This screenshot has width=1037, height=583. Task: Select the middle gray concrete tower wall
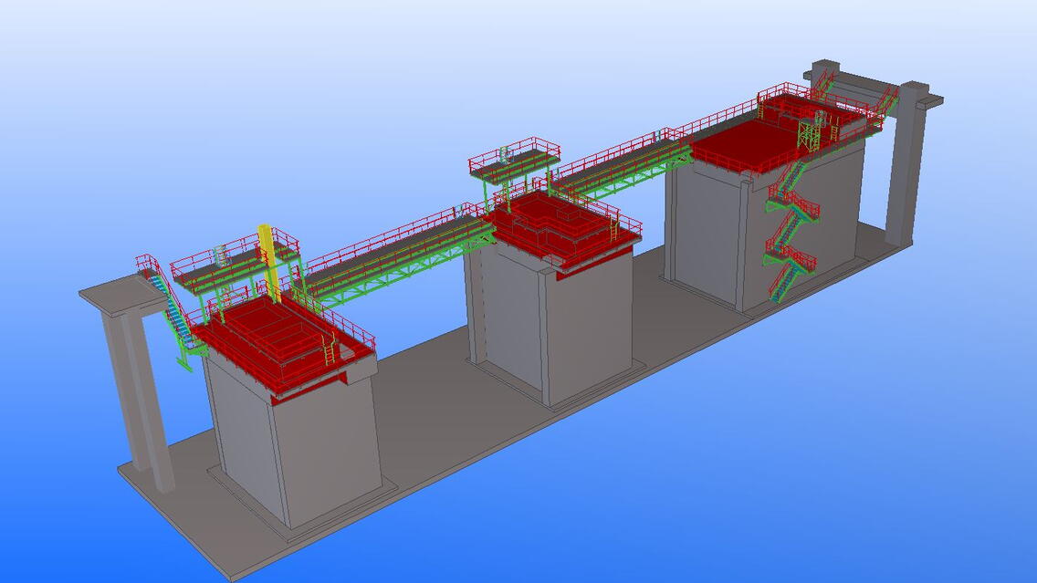(x=552, y=324)
